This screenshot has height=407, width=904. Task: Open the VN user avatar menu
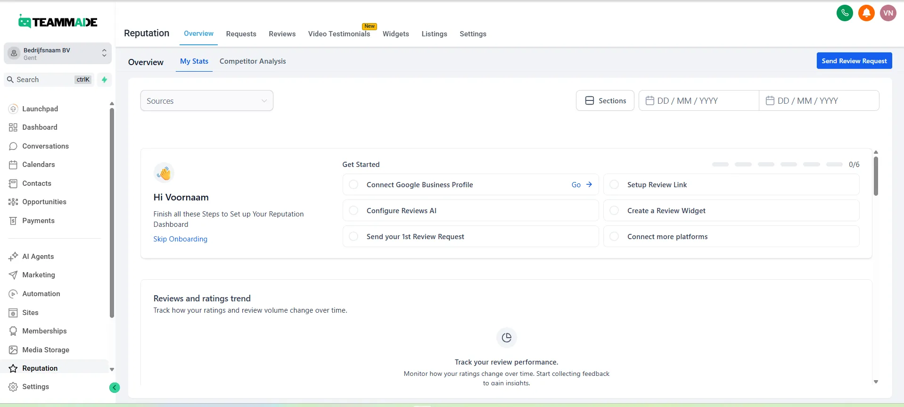(x=888, y=13)
